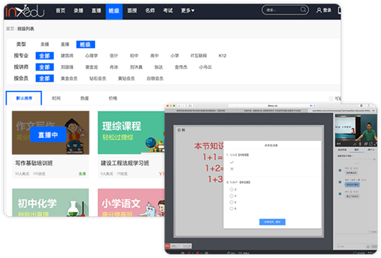Filter by IT互联网 specialty
The image size is (381, 258).
pos(199,56)
